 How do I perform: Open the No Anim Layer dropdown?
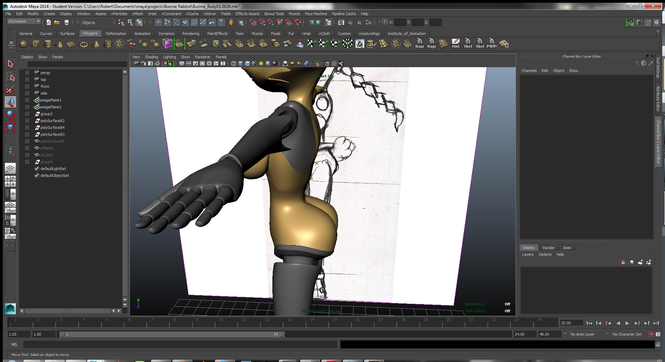click(x=586, y=334)
